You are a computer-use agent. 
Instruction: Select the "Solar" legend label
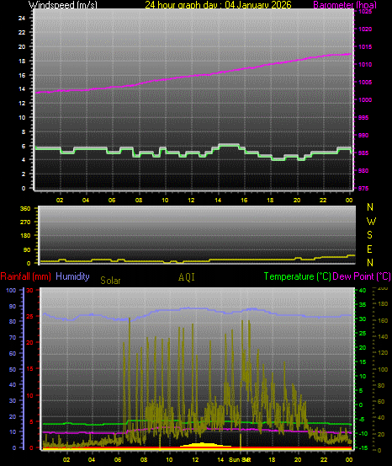coord(110,281)
